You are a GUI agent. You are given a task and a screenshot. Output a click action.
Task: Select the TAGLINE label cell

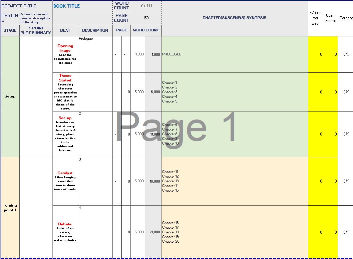point(10,18)
